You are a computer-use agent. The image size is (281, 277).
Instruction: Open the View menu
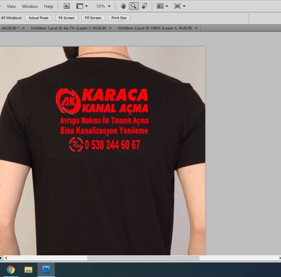pyautogui.click(x=11, y=6)
